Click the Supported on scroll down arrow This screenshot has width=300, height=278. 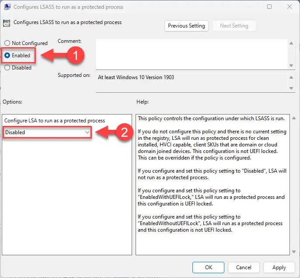click(x=291, y=88)
